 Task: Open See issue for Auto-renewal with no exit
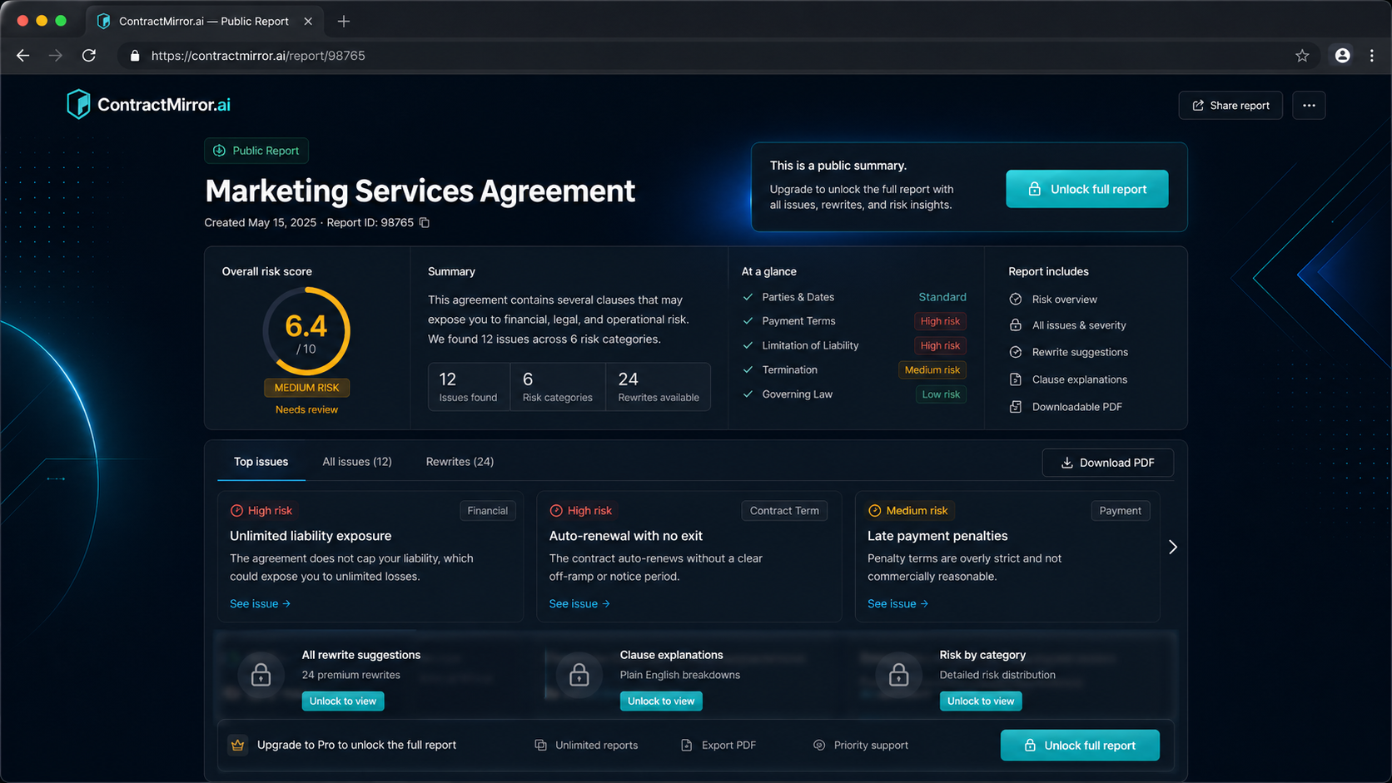(x=579, y=604)
